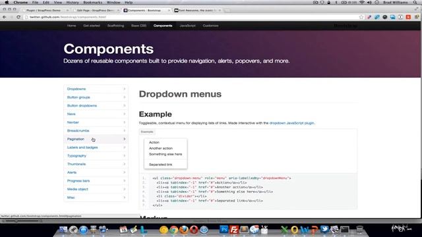This screenshot has width=422, height=237.
Task: Open Get started in Bootstrap navbar
Action: pos(92,26)
